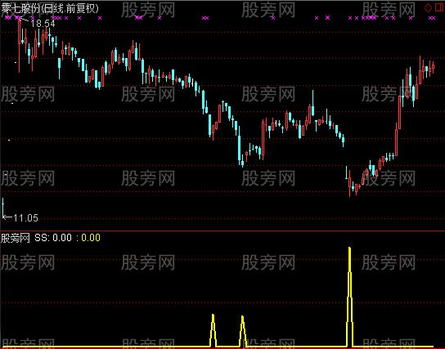Screen dimensions: 445x349
Task: Click the yellow 0.00 indicator value
Action: pyautogui.click(x=91, y=238)
